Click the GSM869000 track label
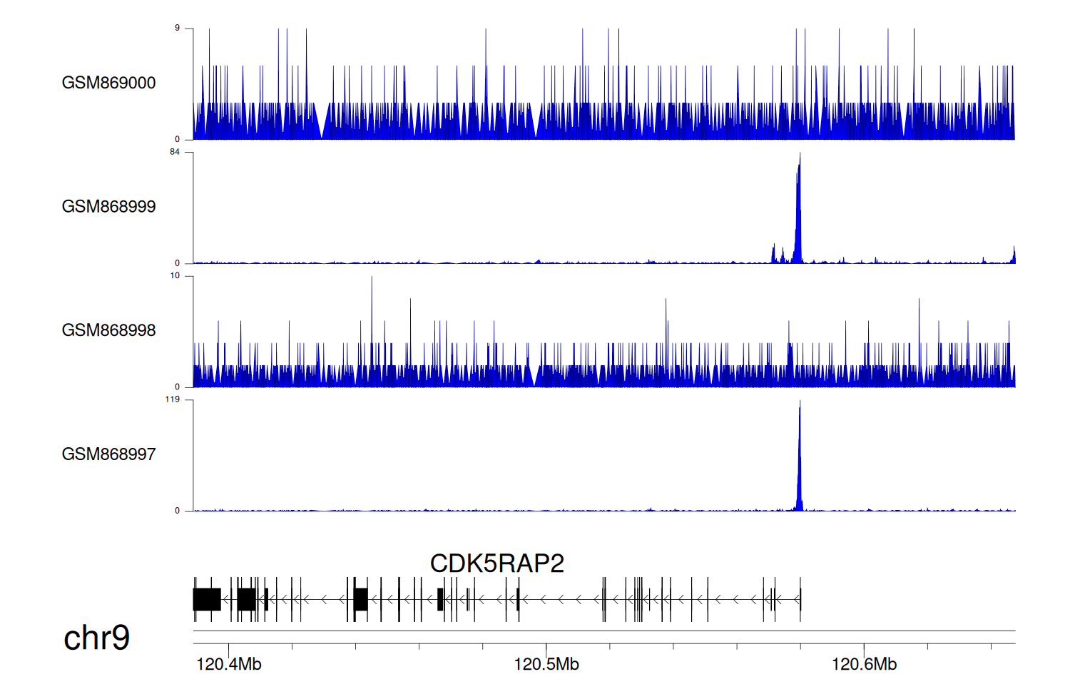The image size is (1070, 699). tap(108, 83)
